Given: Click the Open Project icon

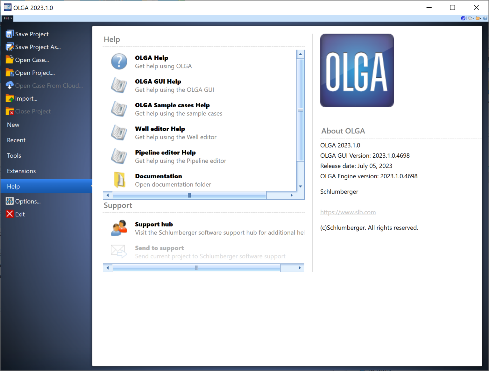Looking at the screenshot, I should tap(9, 72).
